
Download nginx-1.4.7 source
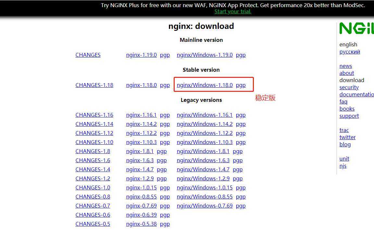(140, 169)
